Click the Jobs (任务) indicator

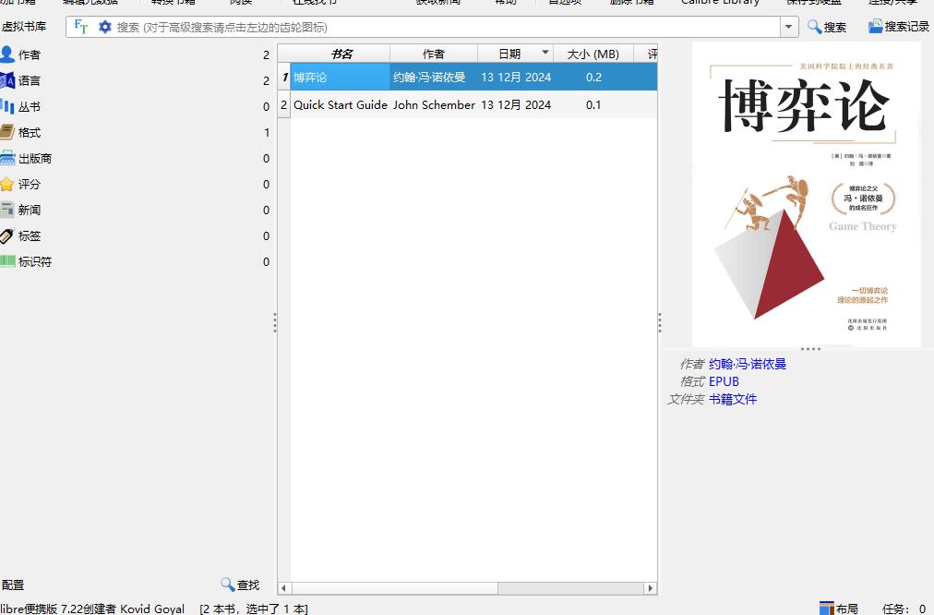[904, 609]
